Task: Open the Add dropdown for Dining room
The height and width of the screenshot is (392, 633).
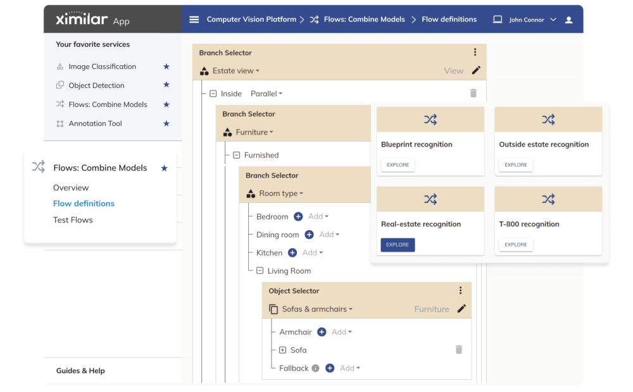Action: pyautogui.click(x=329, y=235)
